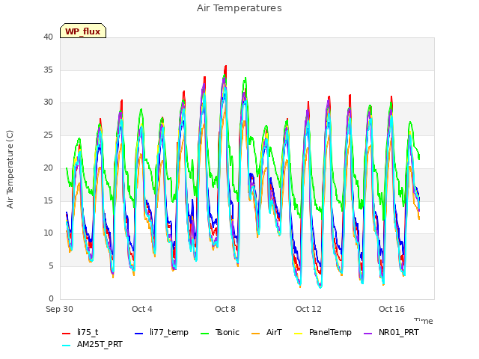Screen dimensions: 479x359
Task: Click the 10 y-axis tick label
Action: (48, 233)
